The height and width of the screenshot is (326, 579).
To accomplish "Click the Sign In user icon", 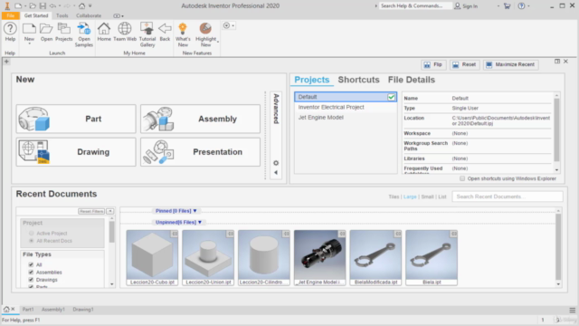I will [458, 6].
